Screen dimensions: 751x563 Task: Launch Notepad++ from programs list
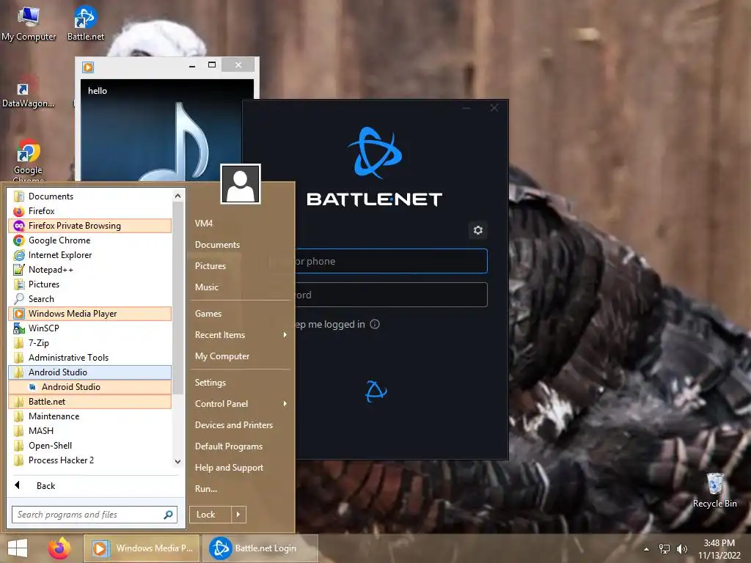tap(90, 270)
